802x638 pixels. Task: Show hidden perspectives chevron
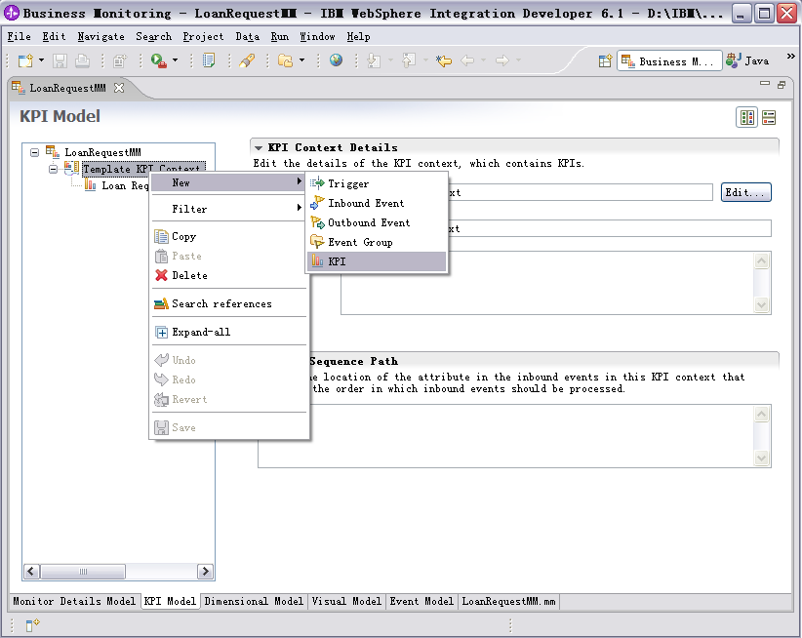tap(790, 56)
